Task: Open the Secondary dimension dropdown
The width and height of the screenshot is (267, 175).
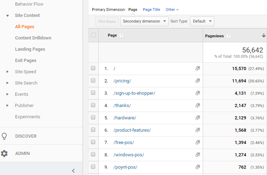Action: (x=144, y=21)
